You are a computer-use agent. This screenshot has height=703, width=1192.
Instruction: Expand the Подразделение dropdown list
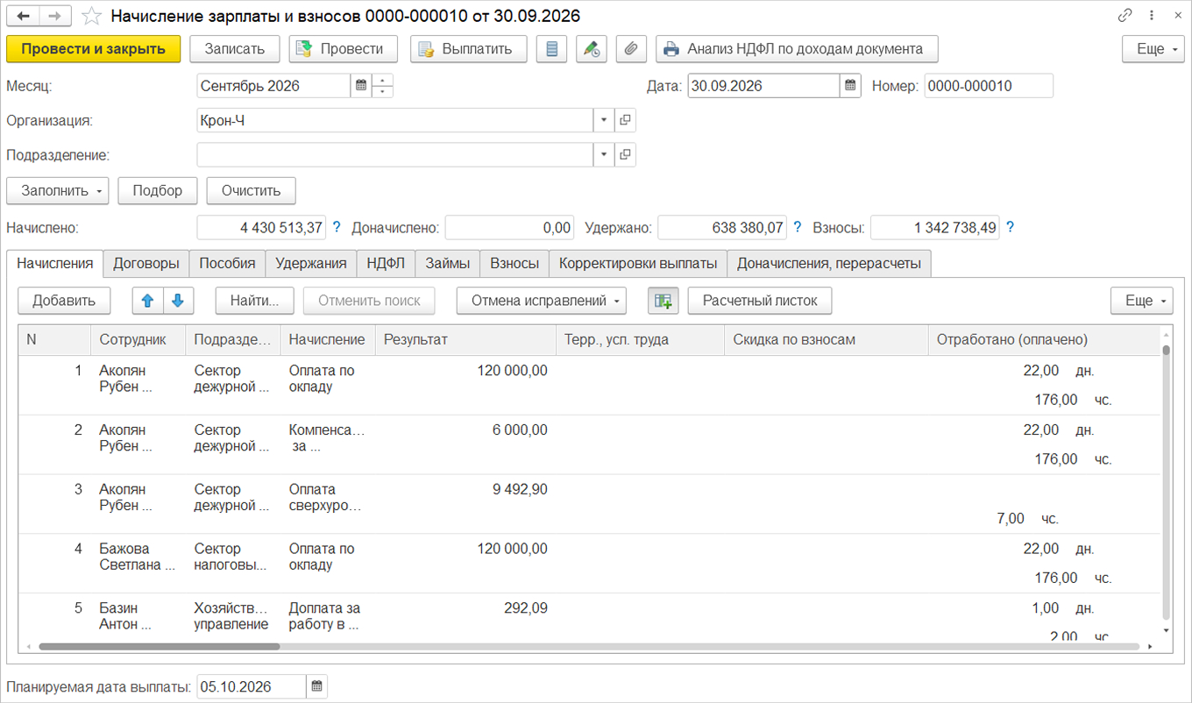pyautogui.click(x=604, y=155)
